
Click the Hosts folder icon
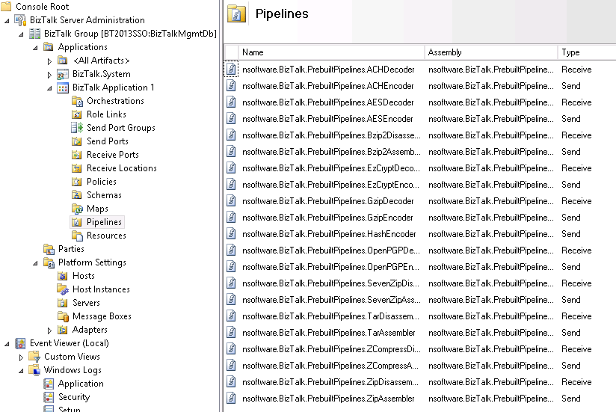pyautogui.click(x=63, y=276)
